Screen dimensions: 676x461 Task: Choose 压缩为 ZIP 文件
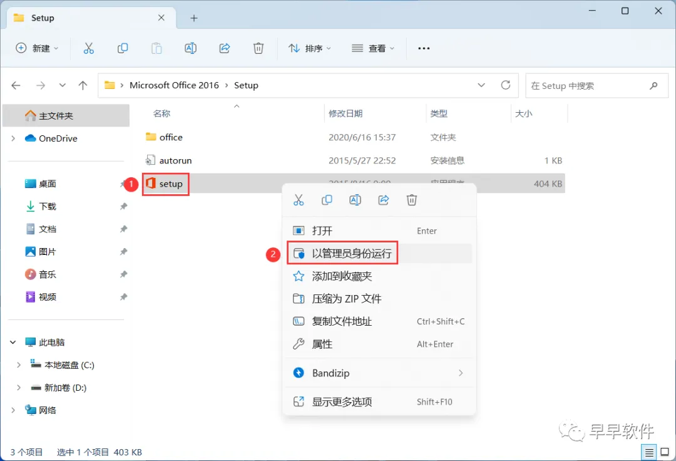tap(379, 299)
